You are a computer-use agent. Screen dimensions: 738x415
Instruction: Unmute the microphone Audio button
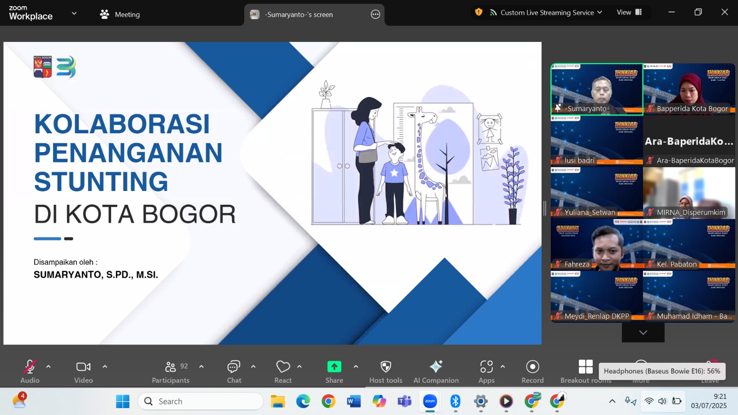tap(30, 367)
